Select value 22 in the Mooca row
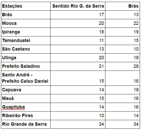This screenshot has width=141, height=130. pos(136,23)
